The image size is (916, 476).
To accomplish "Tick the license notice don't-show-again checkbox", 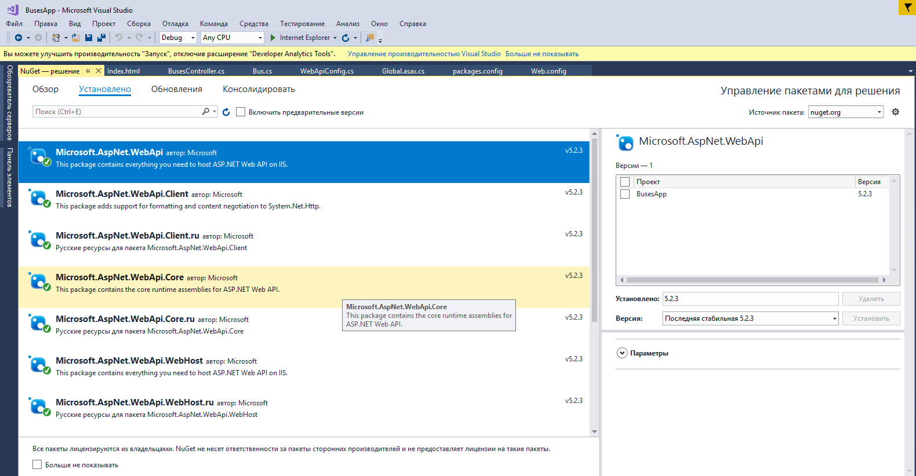I will point(37,464).
